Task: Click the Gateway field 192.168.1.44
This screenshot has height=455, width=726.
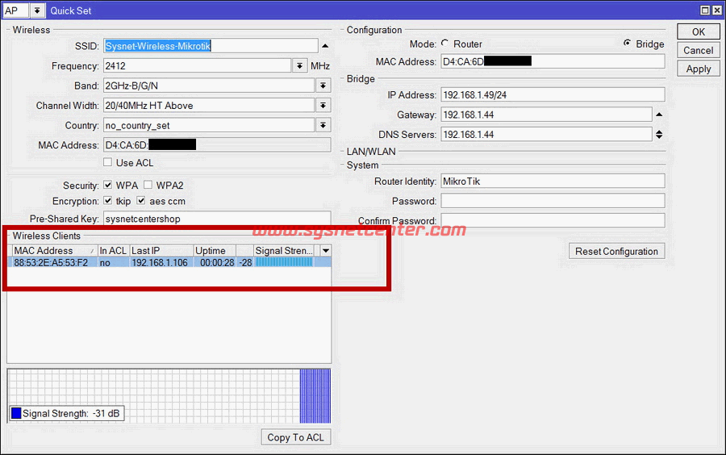Action: (546, 115)
